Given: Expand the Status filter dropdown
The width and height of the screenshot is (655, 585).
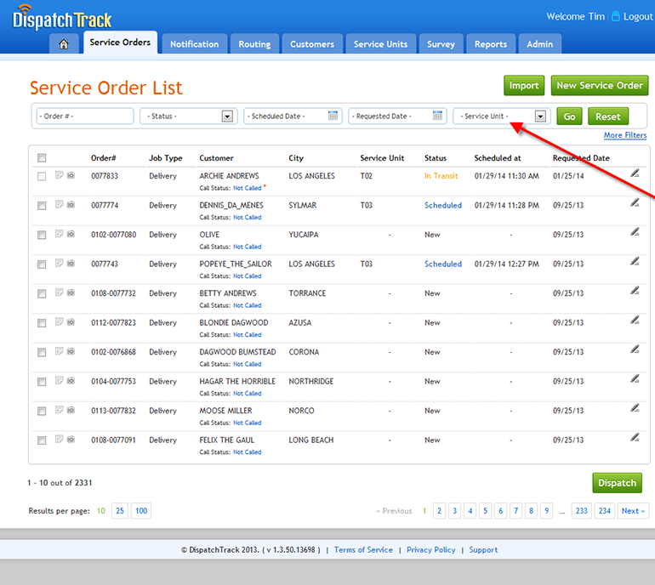Looking at the screenshot, I should (227, 116).
